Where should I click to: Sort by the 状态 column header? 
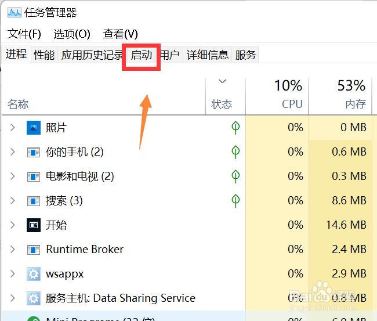coord(225,96)
